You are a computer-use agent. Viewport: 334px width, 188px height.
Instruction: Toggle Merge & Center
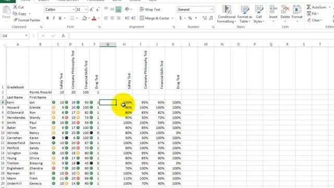tap(154, 18)
